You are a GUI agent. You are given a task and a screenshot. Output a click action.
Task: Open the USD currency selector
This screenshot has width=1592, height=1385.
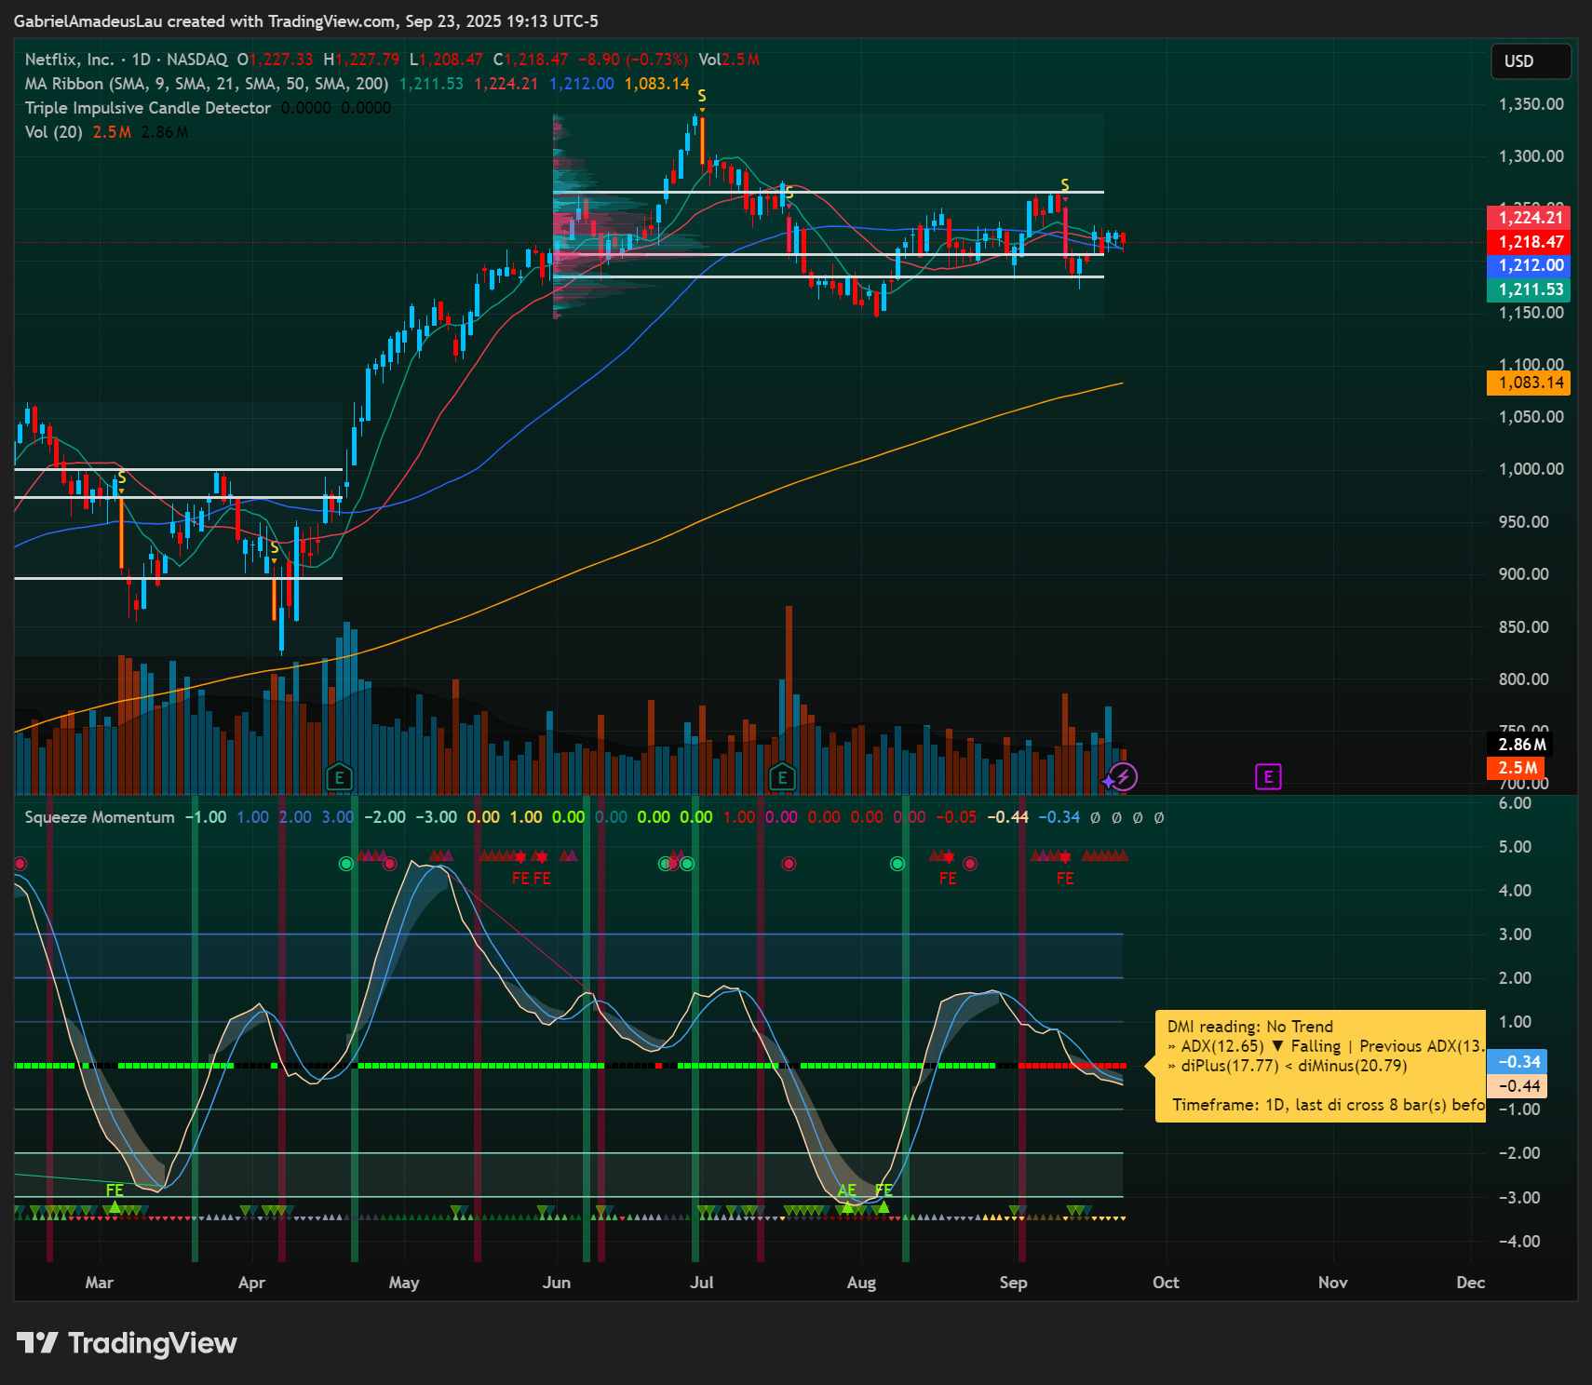[1531, 61]
